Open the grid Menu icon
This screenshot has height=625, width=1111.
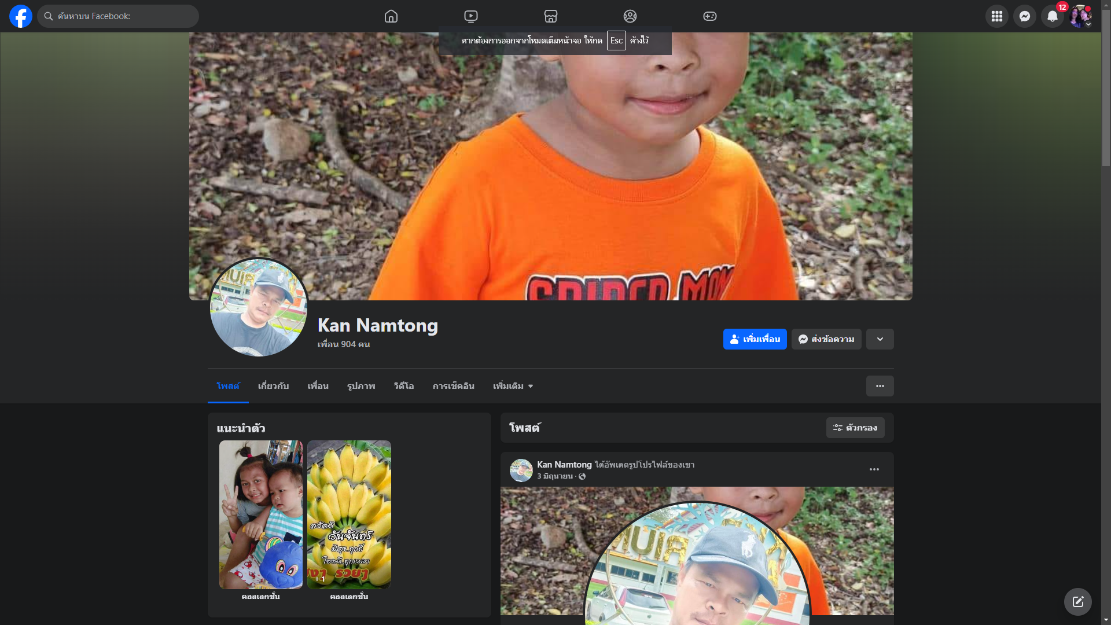pos(997,16)
